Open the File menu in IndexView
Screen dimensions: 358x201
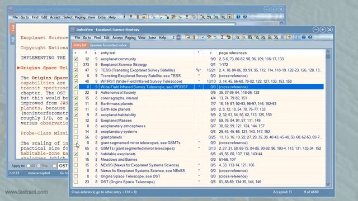(77, 37)
